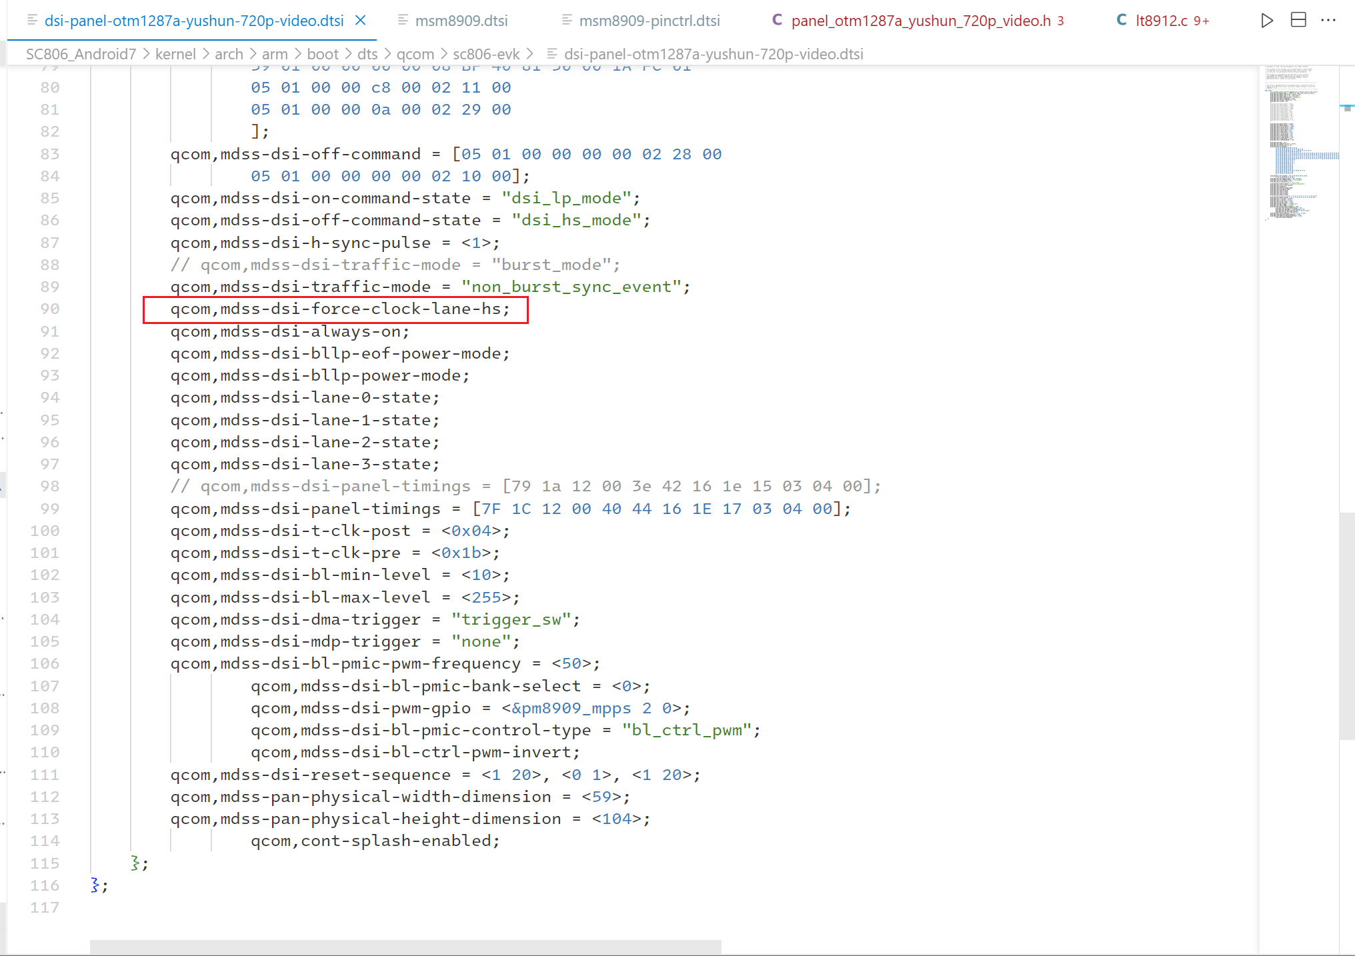This screenshot has width=1355, height=956.
Task: Click the boot breadcrumb segment
Action: click(x=323, y=54)
